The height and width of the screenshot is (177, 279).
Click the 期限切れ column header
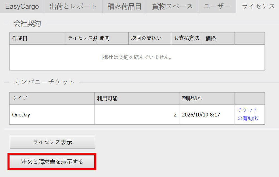[x=207, y=98]
